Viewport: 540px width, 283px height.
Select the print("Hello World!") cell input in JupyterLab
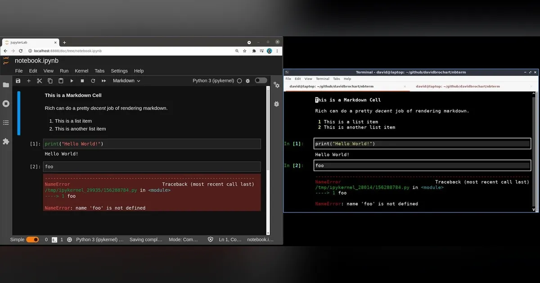click(x=152, y=144)
